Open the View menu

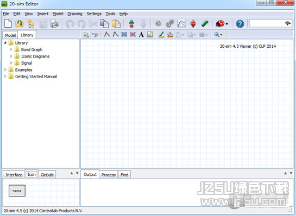tap(29, 14)
